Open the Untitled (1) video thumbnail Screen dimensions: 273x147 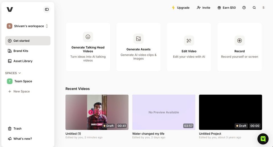click(97, 112)
